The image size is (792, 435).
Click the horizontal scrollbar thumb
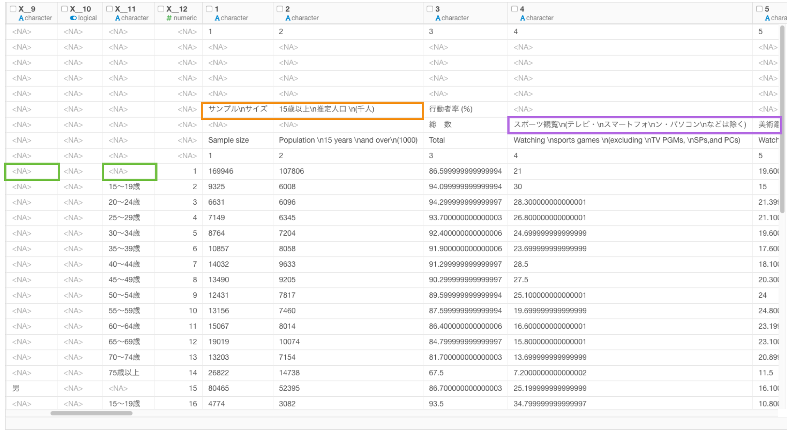[91, 413]
